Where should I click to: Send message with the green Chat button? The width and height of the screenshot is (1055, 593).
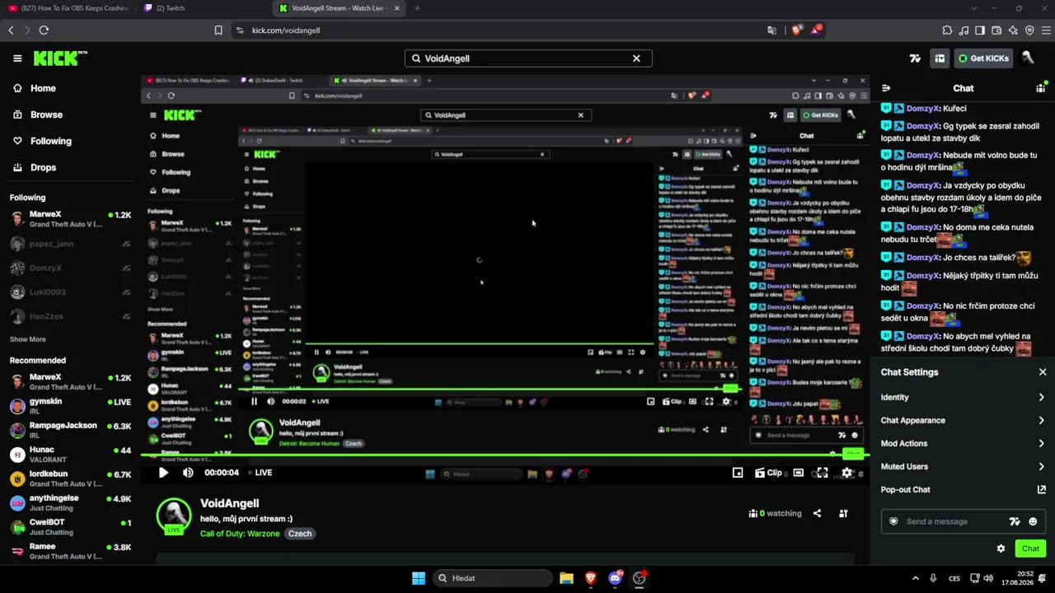pyautogui.click(x=1030, y=549)
